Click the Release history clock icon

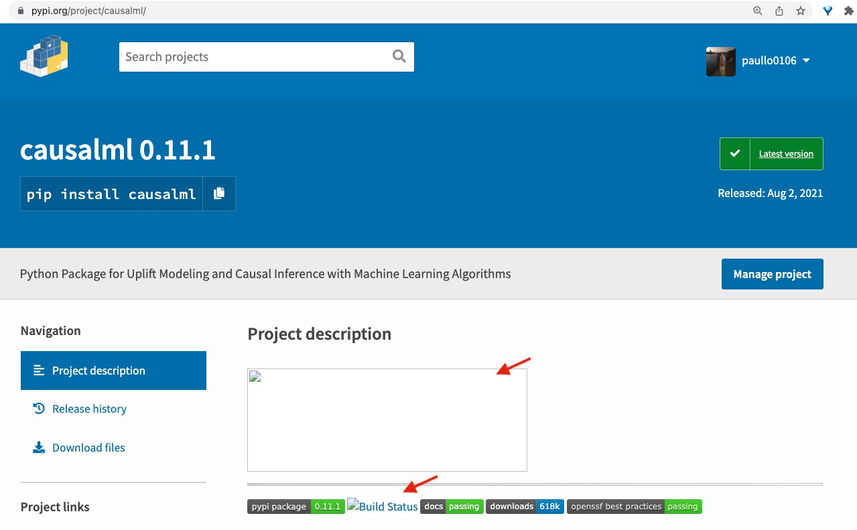point(38,408)
